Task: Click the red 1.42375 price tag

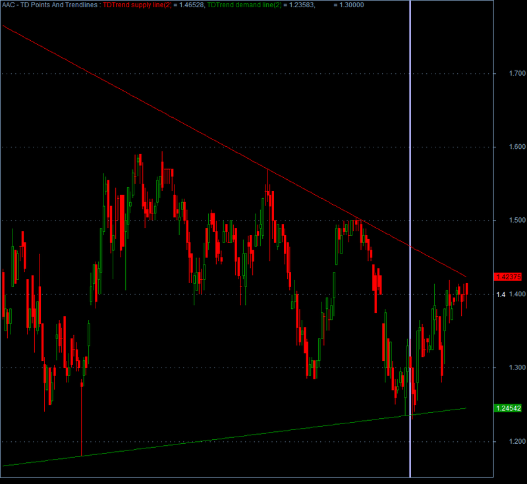Action: [x=509, y=277]
